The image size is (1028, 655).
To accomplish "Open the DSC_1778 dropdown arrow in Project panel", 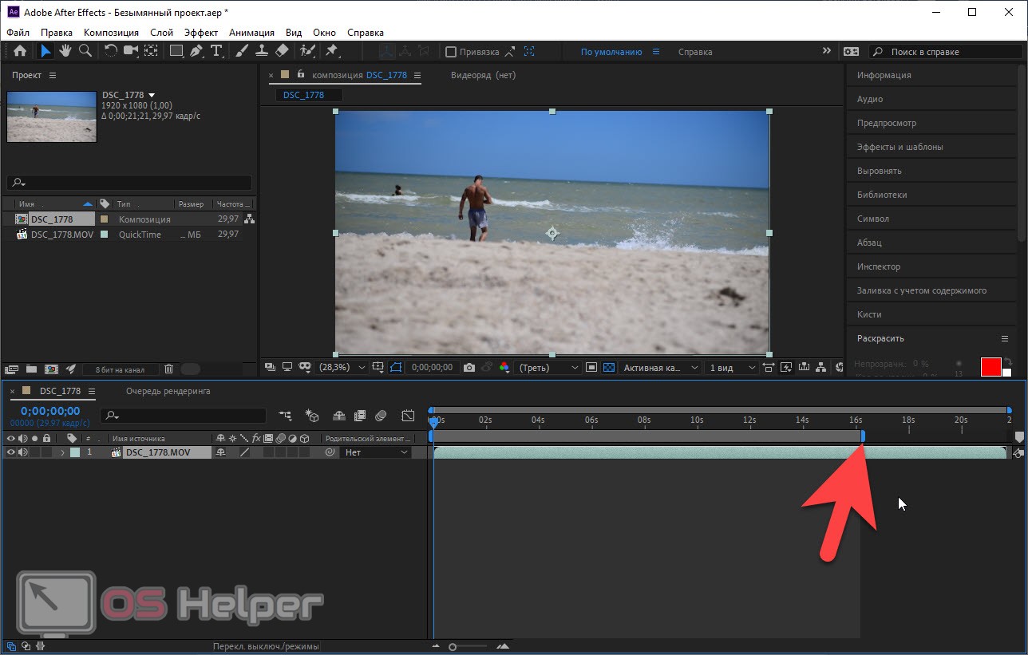I will click(x=152, y=95).
